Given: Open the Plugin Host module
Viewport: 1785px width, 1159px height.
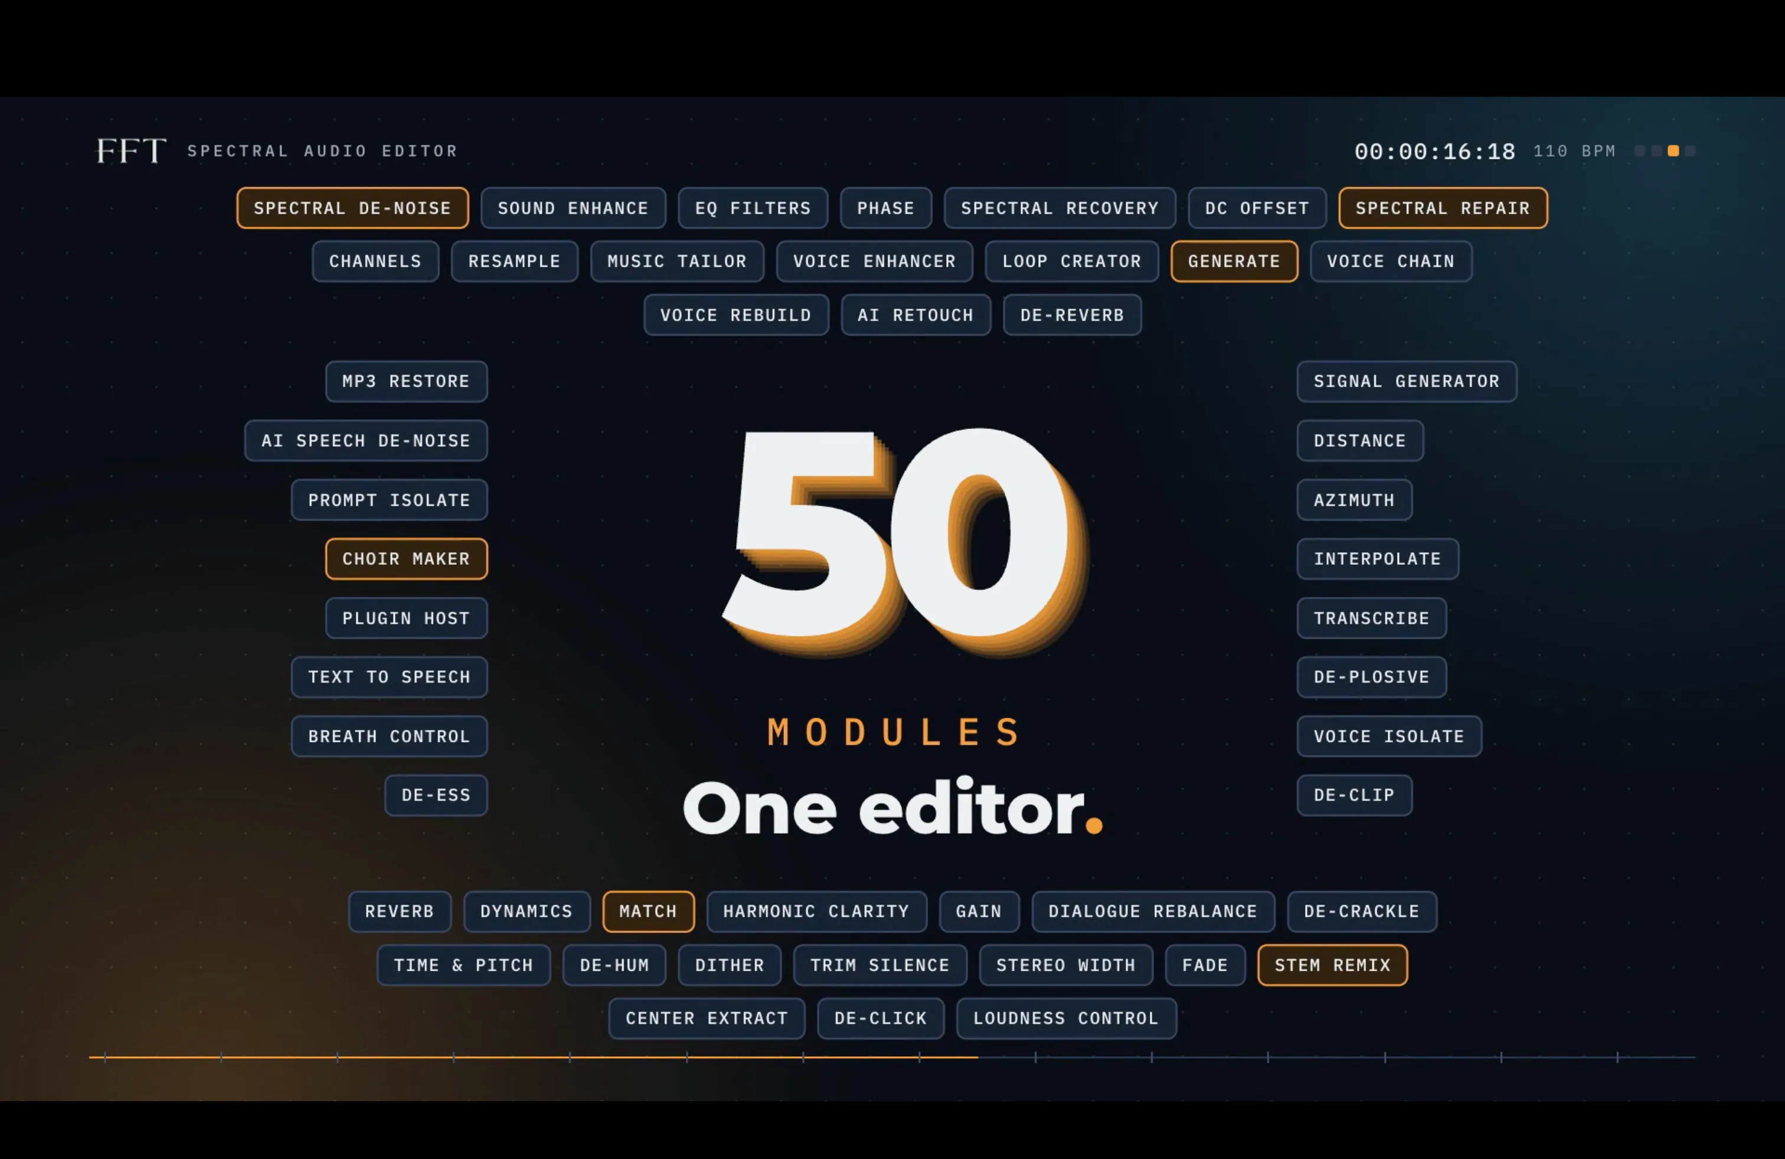Looking at the screenshot, I should [407, 618].
